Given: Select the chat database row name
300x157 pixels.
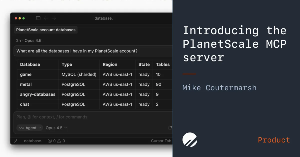Looking at the screenshot, I should 24,104.
